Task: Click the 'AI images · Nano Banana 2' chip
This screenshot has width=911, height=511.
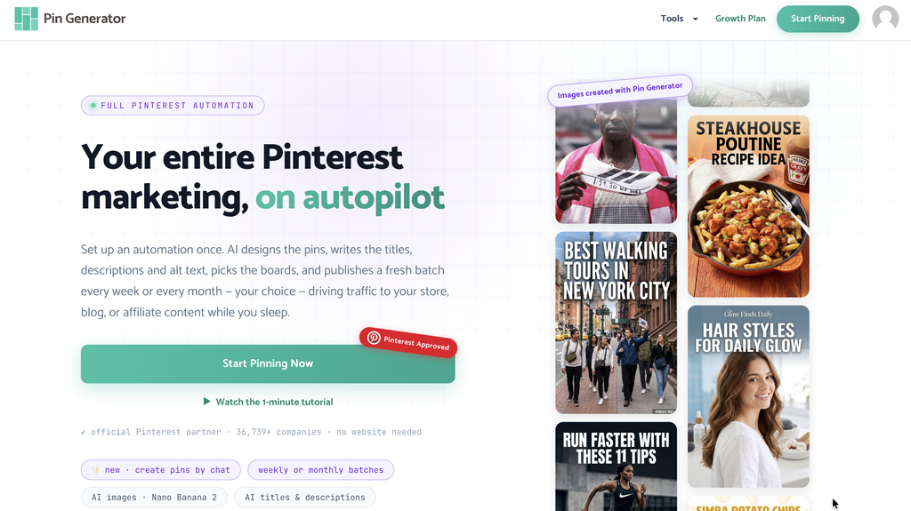Action: click(154, 497)
